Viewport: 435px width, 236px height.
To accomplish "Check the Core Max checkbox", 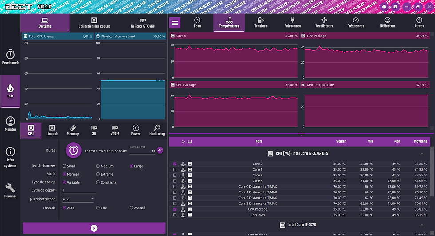I will tap(174, 215).
